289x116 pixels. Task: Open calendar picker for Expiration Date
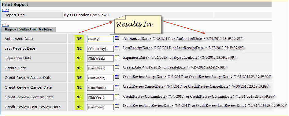tap(117, 57)
